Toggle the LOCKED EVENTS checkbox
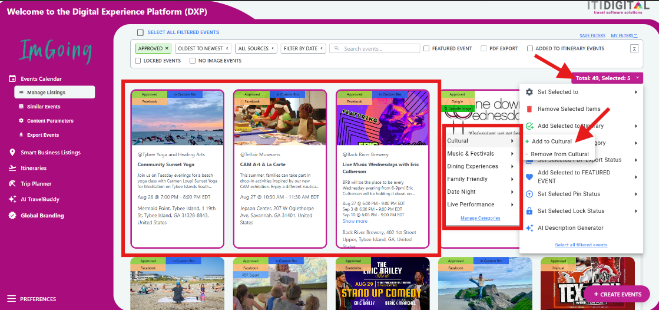 [x=138, y=61]
